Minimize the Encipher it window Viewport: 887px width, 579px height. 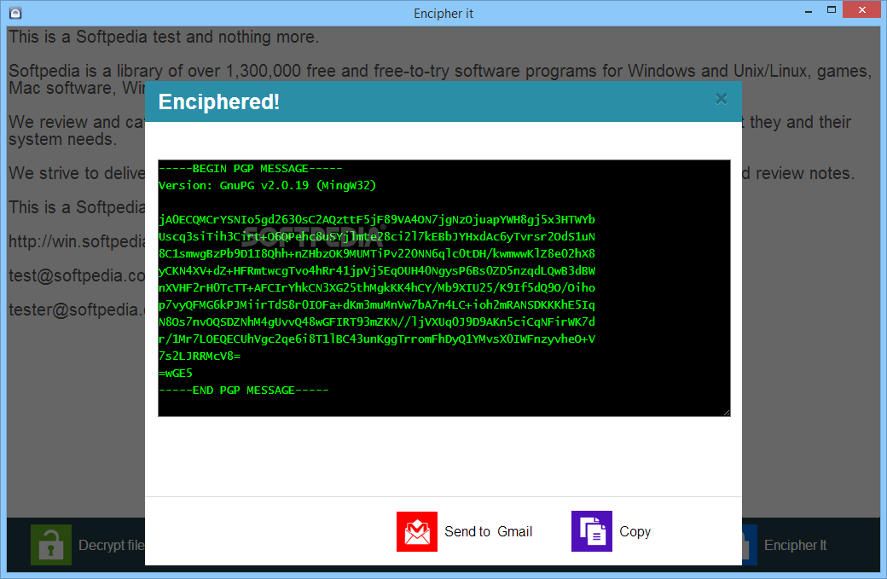809,10
